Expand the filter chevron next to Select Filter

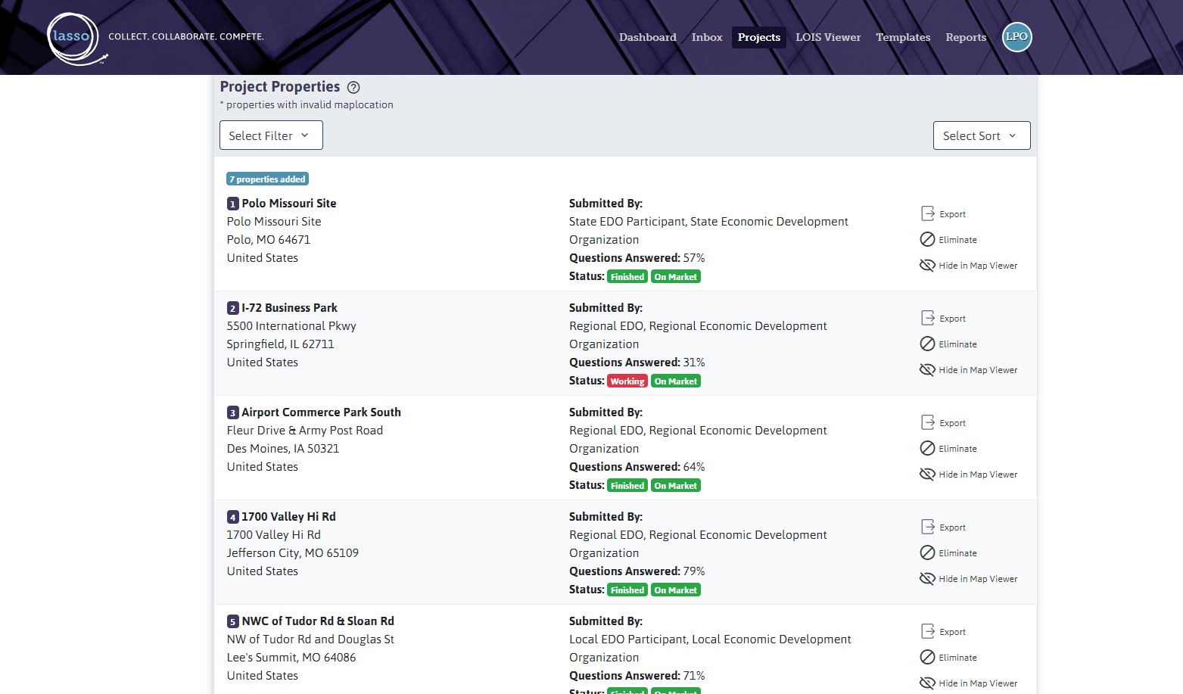point(304,135)
